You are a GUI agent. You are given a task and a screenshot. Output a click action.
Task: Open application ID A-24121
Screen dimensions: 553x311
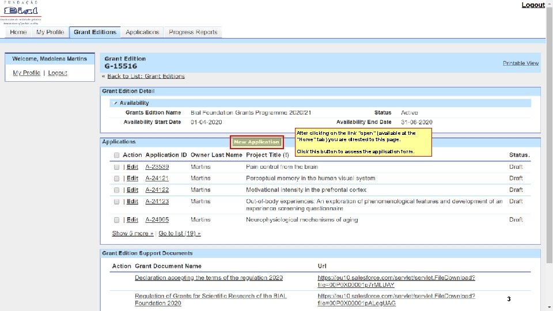157,179
